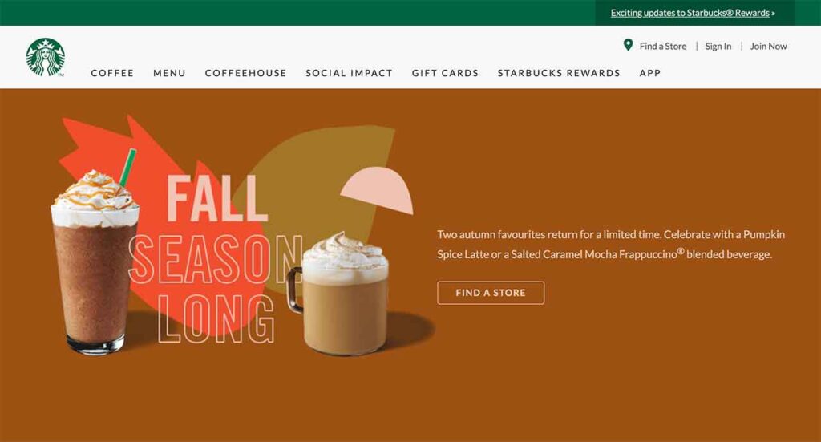This screenshot has height=442, width=821.
Task: Select GIFT CARDS in the navigation
Action: 445,73
